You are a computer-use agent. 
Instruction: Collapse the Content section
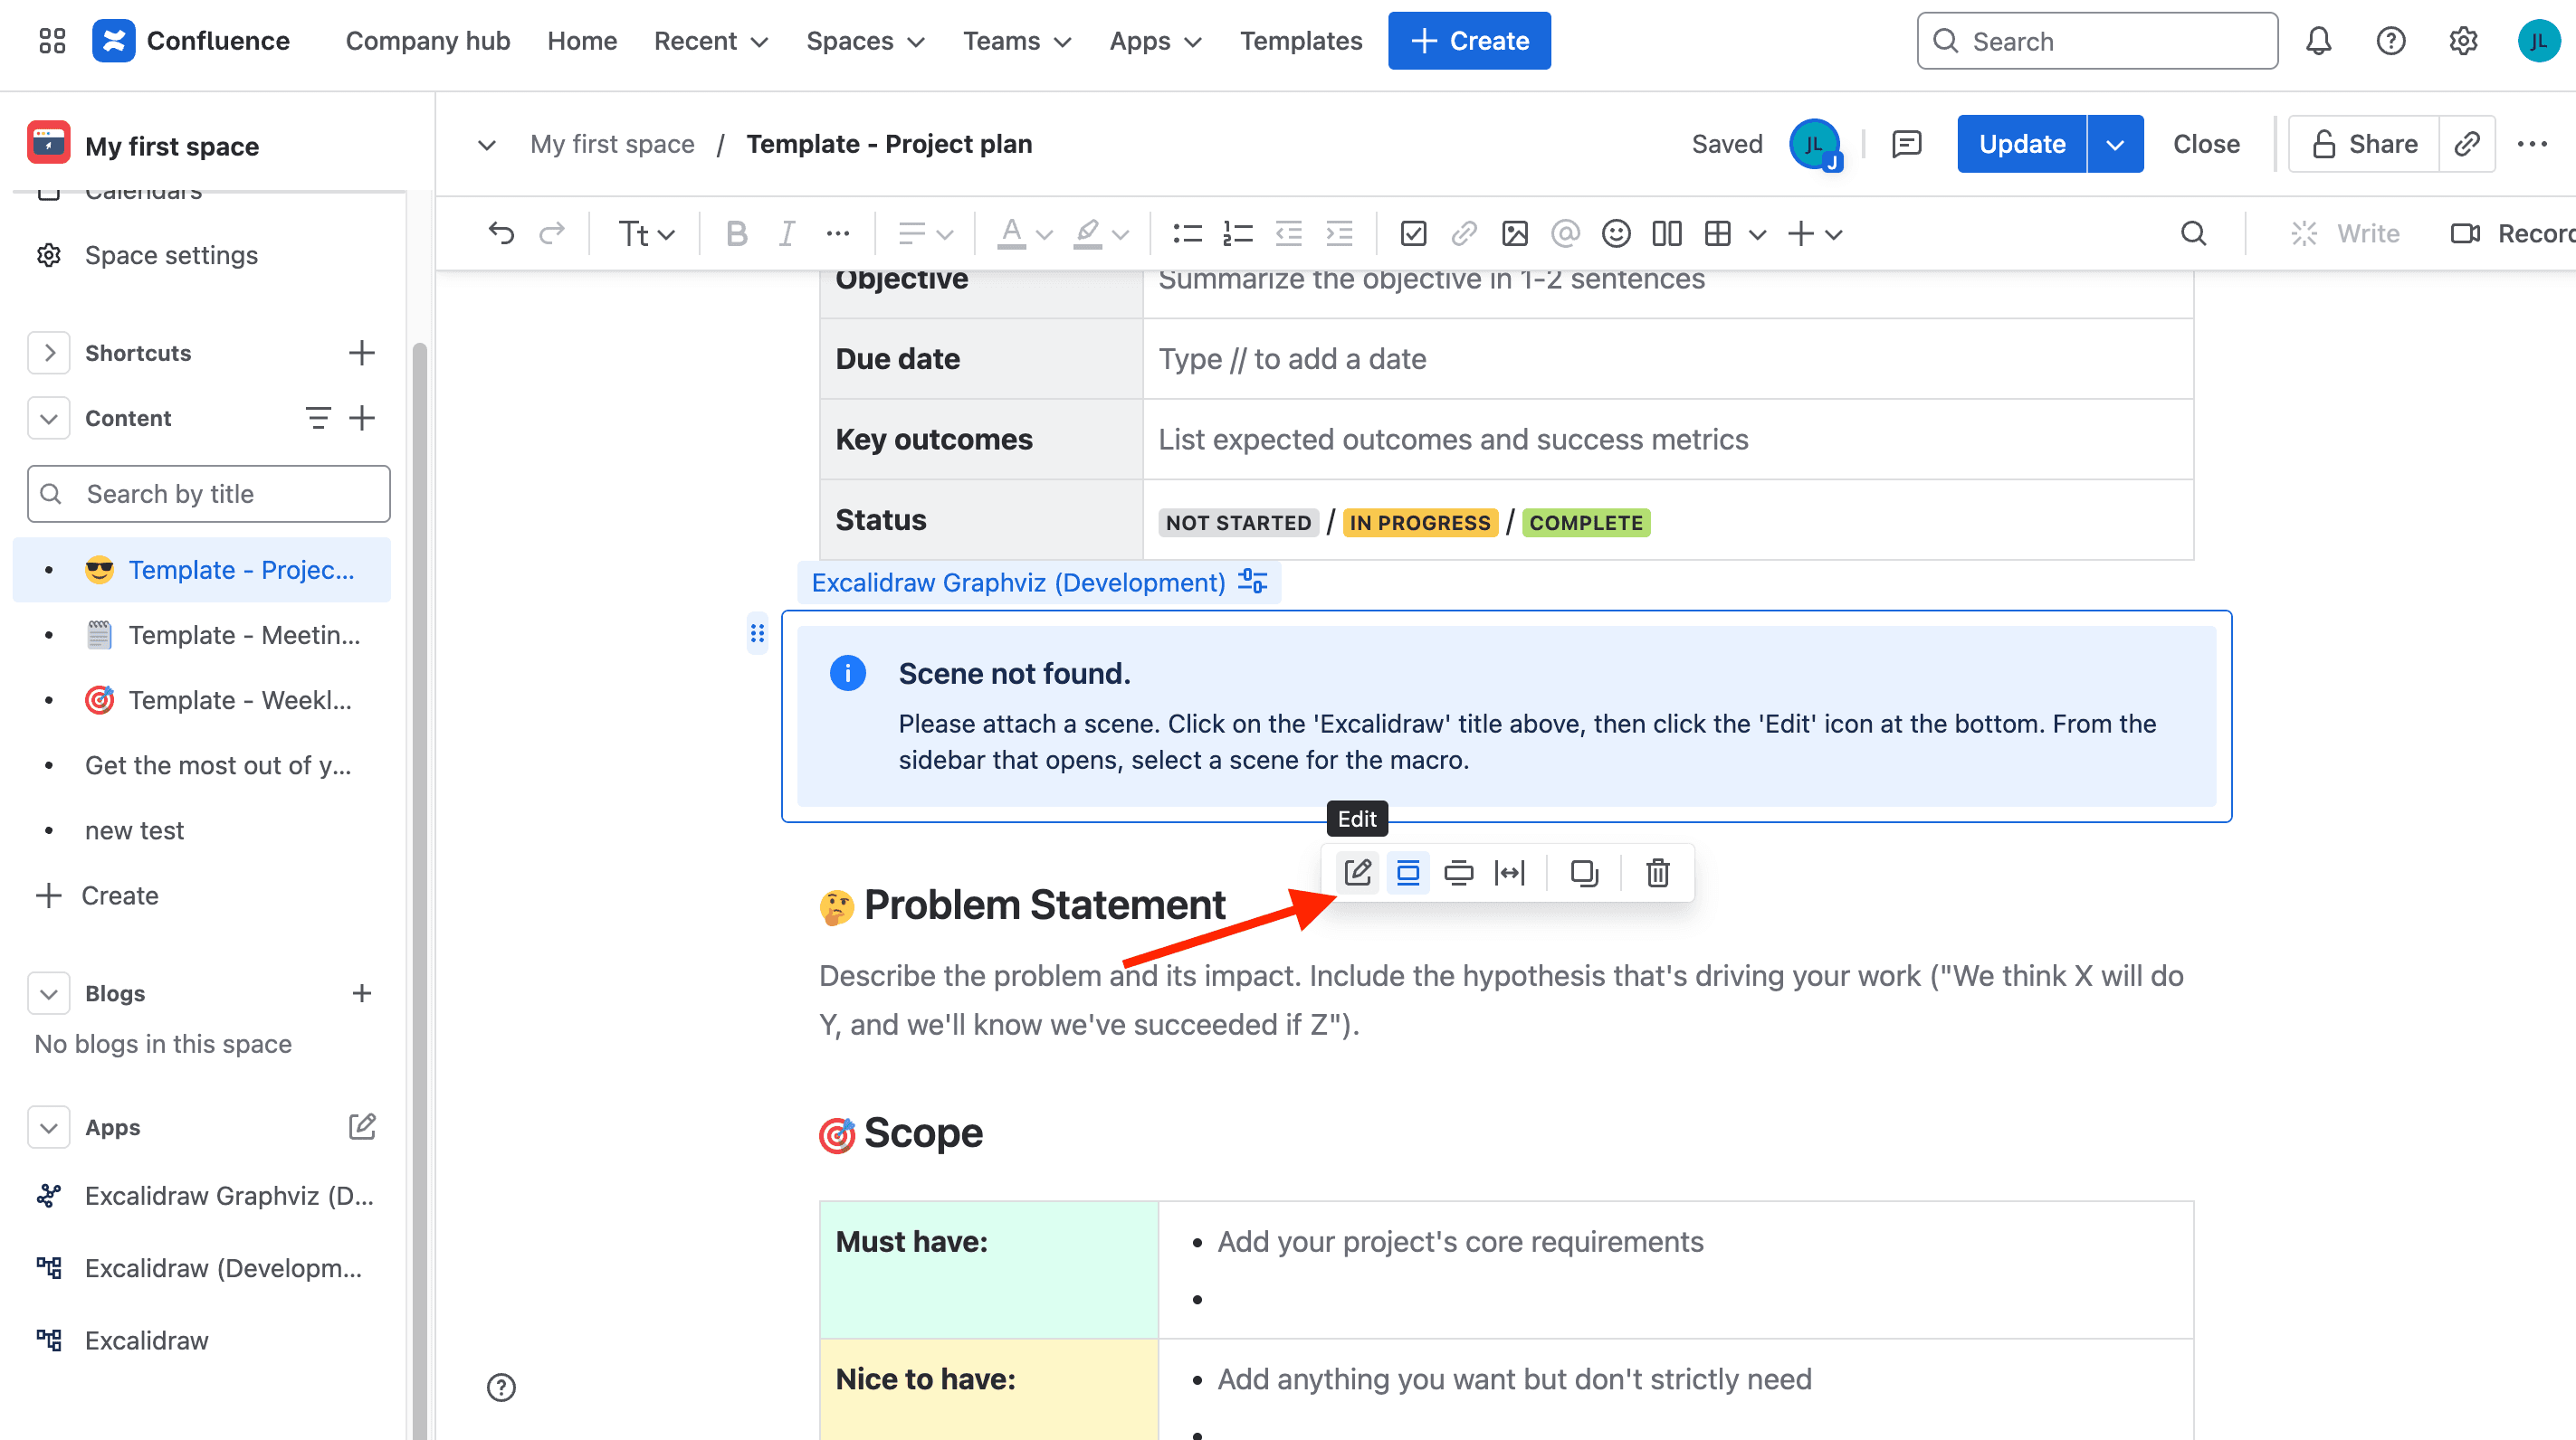point(49,418)
